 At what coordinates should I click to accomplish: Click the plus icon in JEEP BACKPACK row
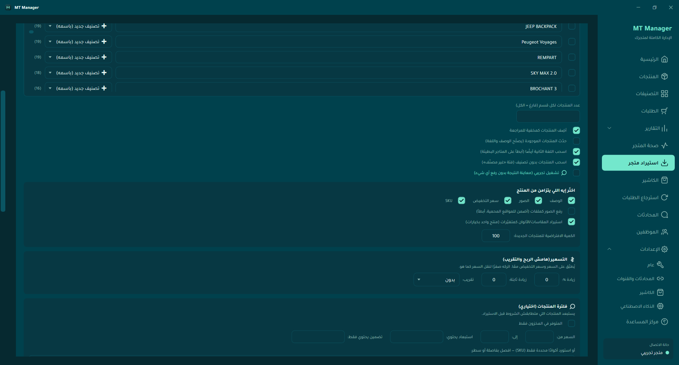coord(104,26)
